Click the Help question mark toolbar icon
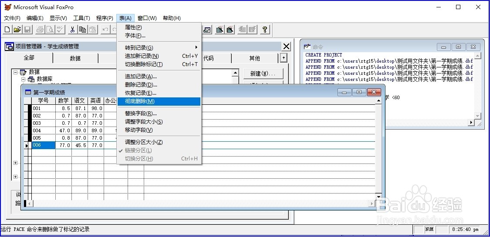Screen dimensions: 490x237 [x=265, y=30]
